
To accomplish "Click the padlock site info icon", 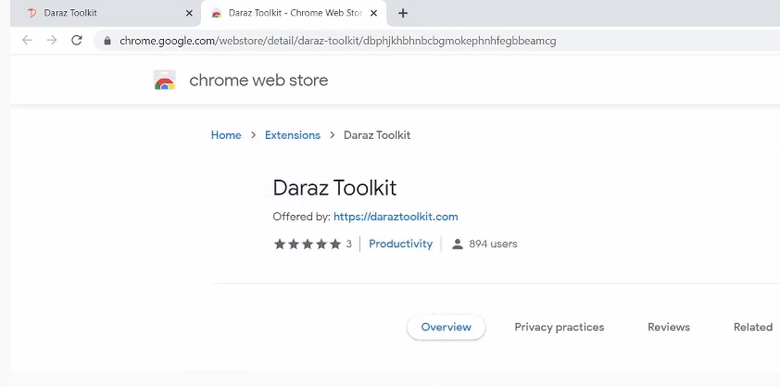I will tap(107, 41).
